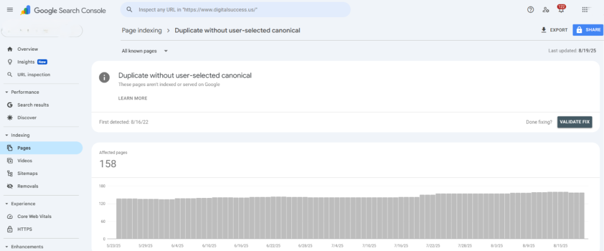The image size is (604, 251).
Task: Focus the Inspect any URL search field
Action: click(x=235, y=9)
